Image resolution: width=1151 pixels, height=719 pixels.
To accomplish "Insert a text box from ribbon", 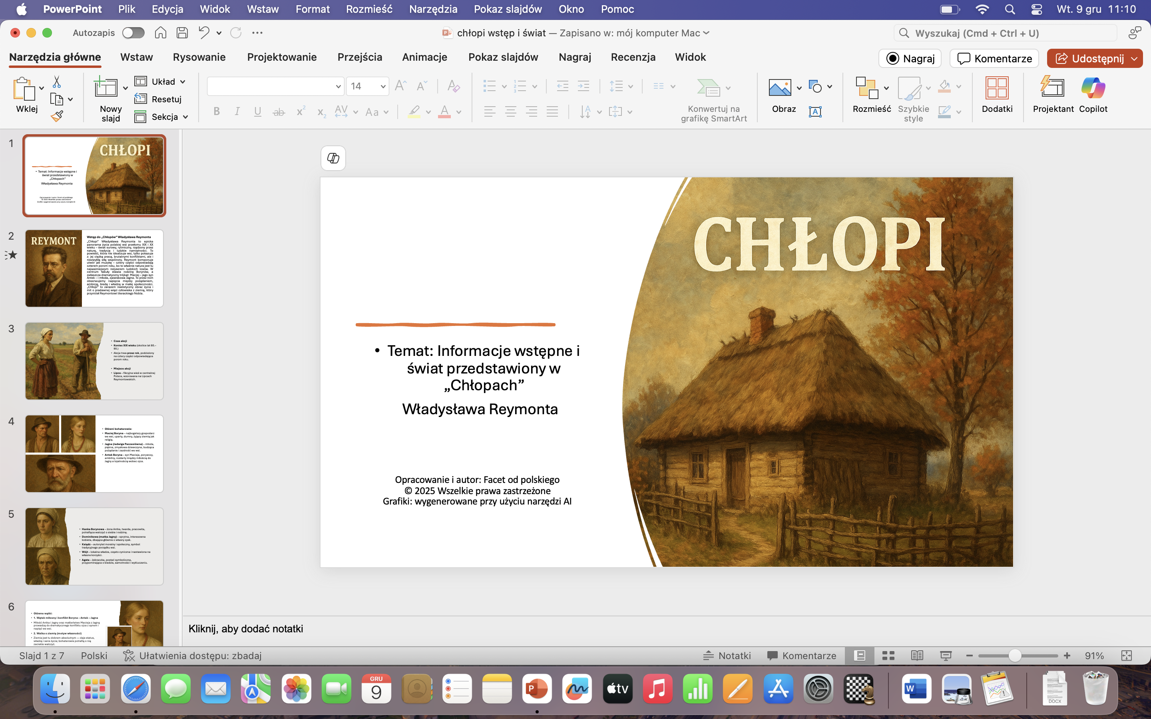I will point(815,112).
